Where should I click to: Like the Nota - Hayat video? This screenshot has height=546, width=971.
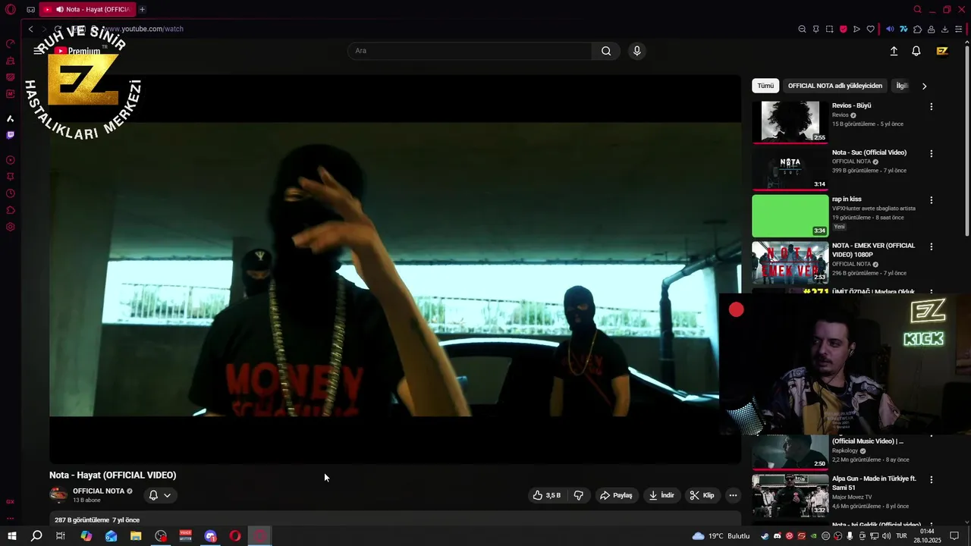[547, 495]
